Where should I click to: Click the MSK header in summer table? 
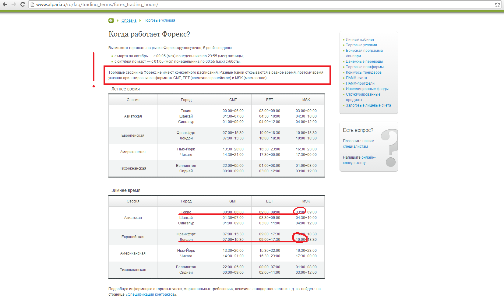point(306,100)
